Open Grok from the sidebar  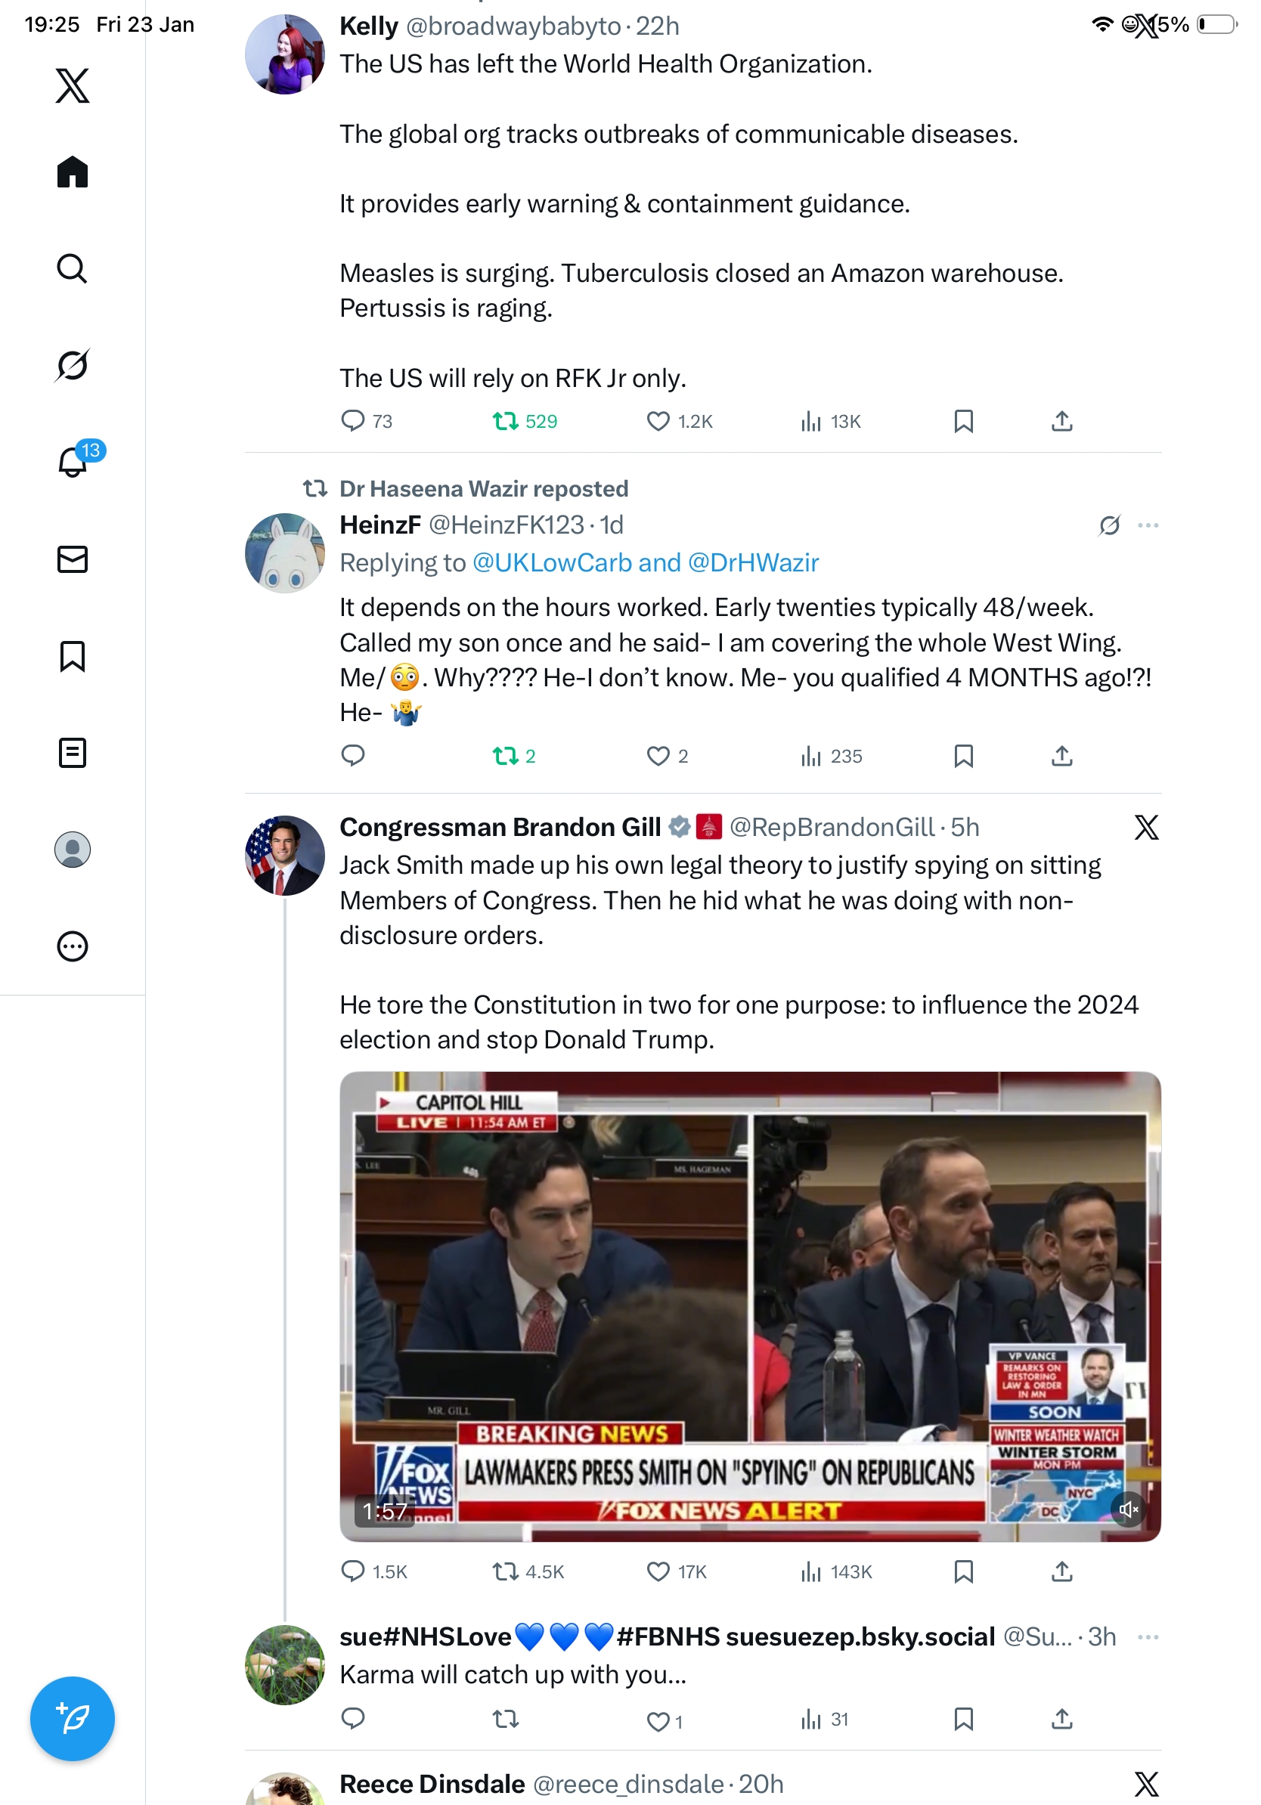pos(73,366)
